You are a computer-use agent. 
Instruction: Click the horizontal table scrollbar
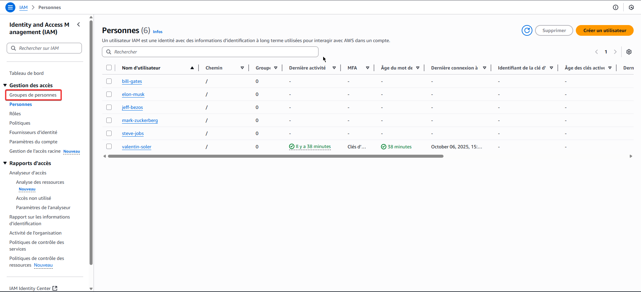pos(276,156)
